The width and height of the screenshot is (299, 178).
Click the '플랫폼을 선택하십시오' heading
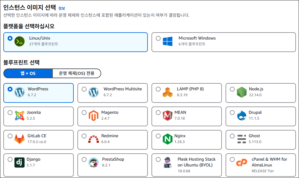tap(29, 26)
